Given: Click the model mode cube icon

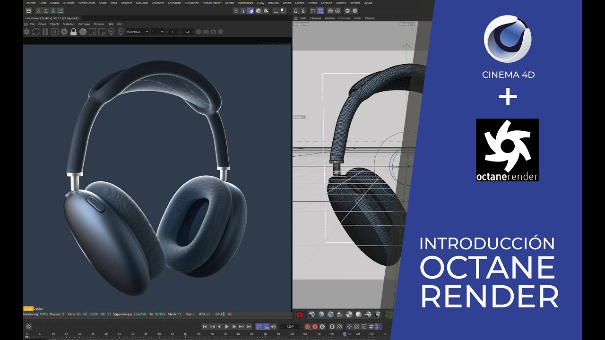Looking at the screenshot, I should (259, 11).
